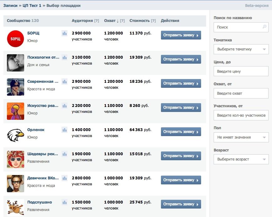Click the search magnifier icon
The width and height of the screenshot is (272, 217).
click(x=264, y=27)
